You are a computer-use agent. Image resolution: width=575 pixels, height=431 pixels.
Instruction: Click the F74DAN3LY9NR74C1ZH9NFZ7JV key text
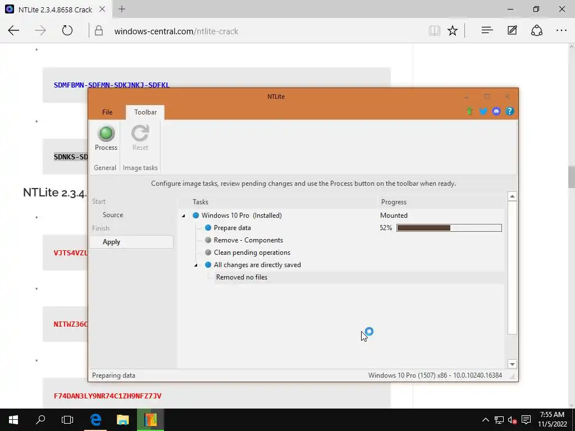(107, 396)
